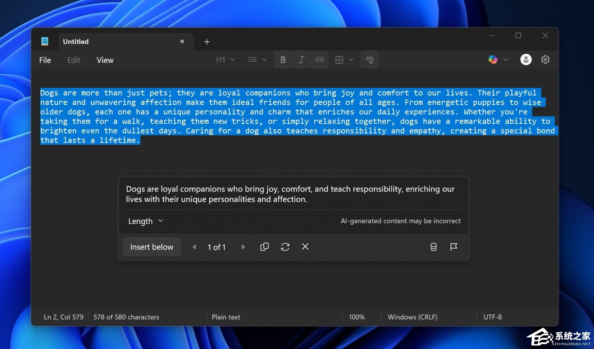Open the File menu

coord(45,60)
